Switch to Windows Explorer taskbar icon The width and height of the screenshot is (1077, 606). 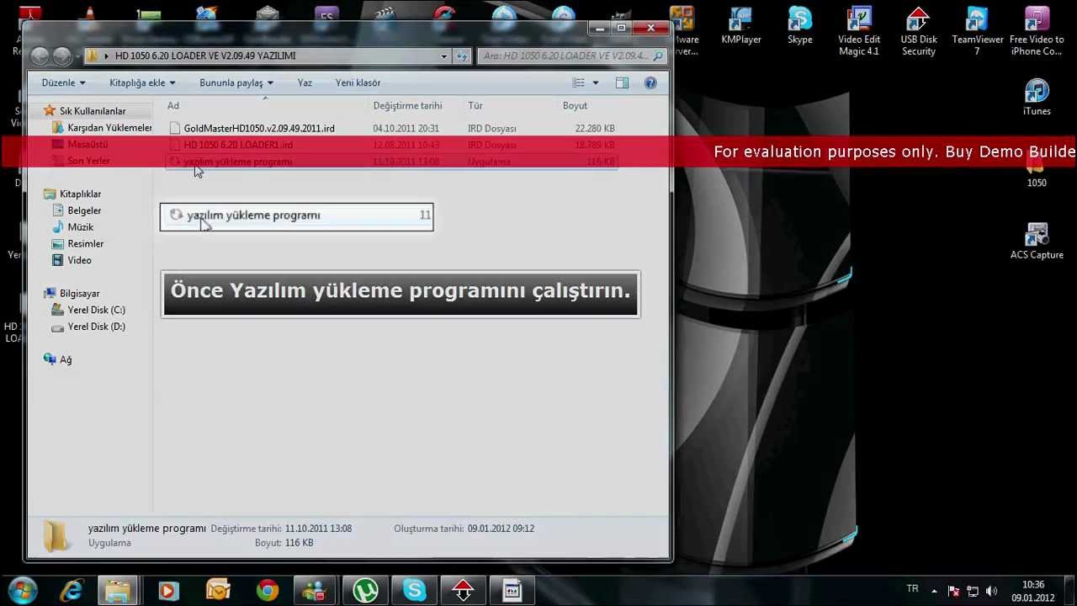(118, 591)
